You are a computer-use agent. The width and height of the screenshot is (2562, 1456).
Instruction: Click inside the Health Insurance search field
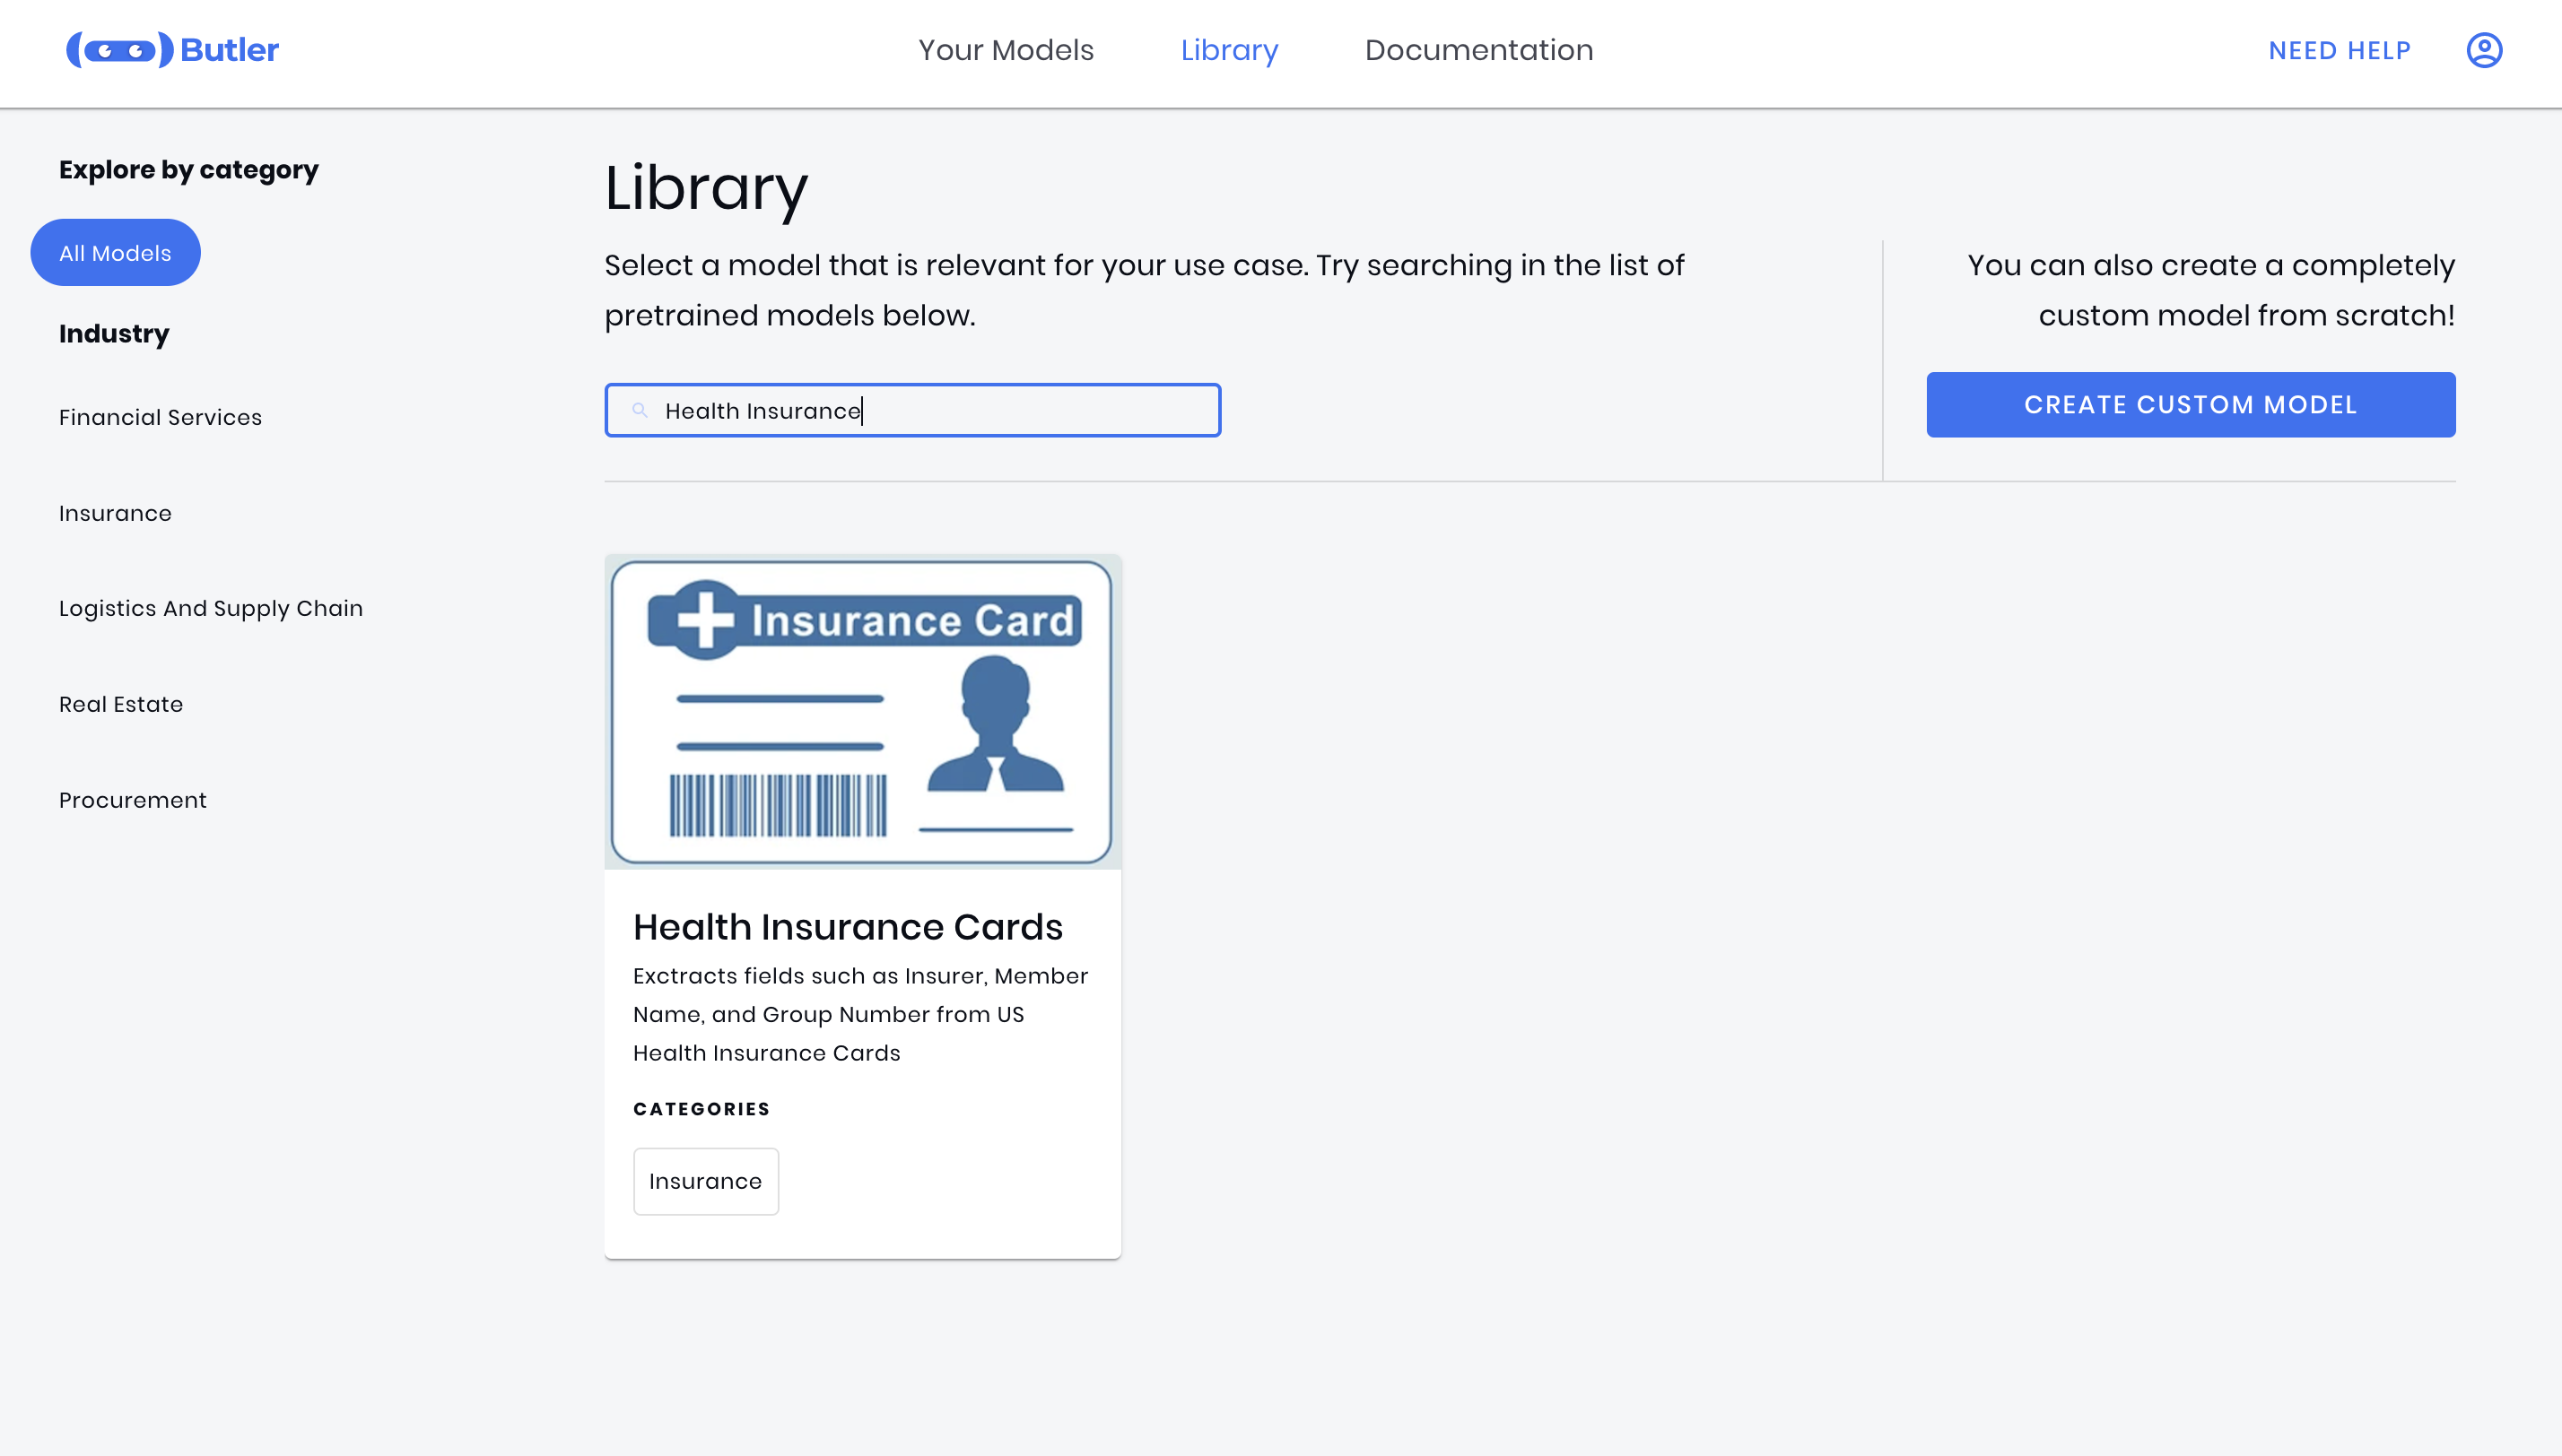coord(1000,410)
